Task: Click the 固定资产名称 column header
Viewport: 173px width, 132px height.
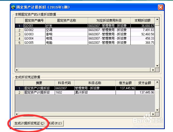Action: 67,21
